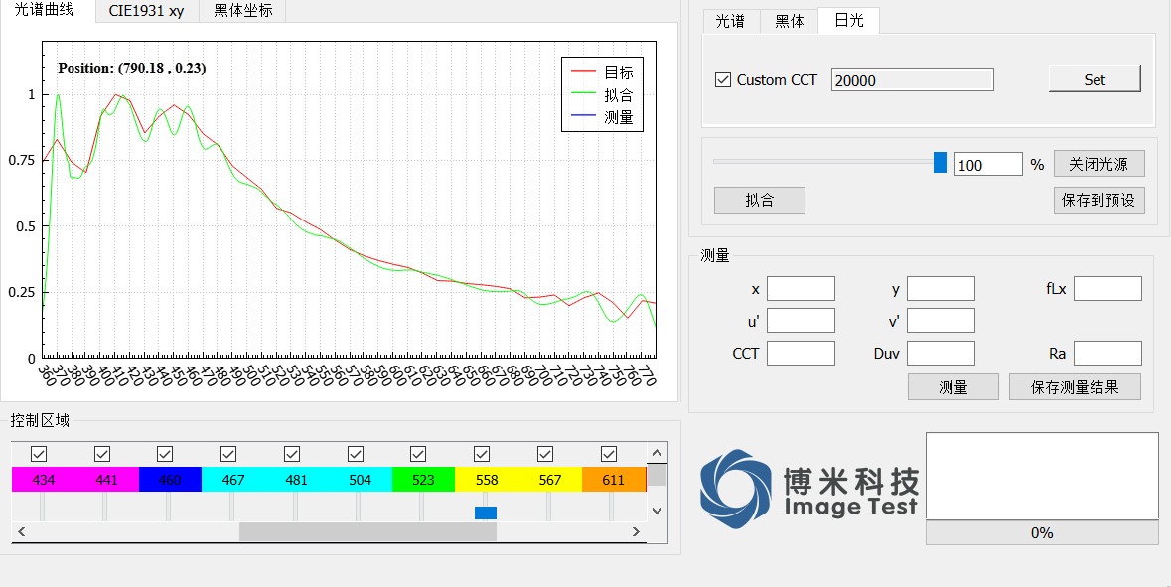Click the 0% progress bar
This screenshot has height=587, width=1171.
1042,533
